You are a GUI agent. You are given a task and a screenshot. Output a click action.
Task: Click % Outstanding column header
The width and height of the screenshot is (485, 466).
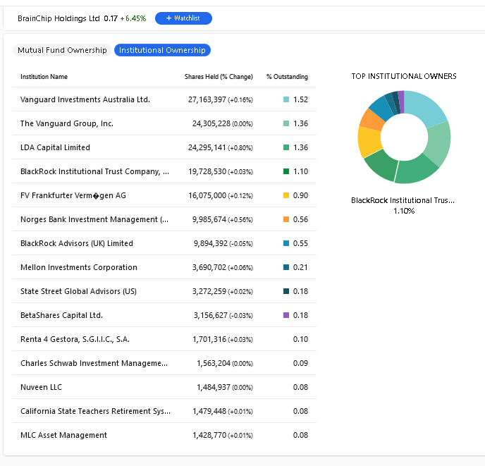click(x=287, y=77)
